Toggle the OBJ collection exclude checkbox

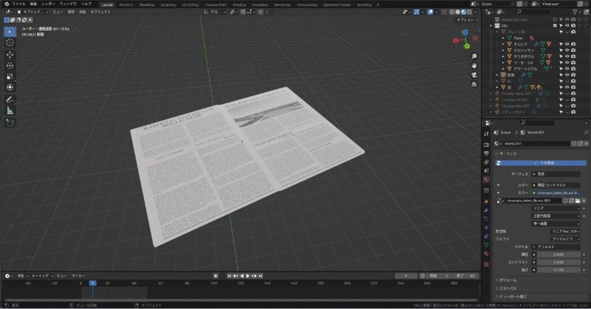click(555, 25)
